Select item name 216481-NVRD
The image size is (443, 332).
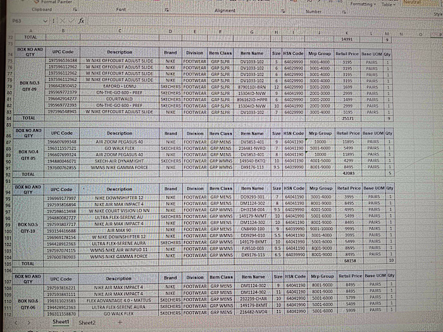point(253,148)
